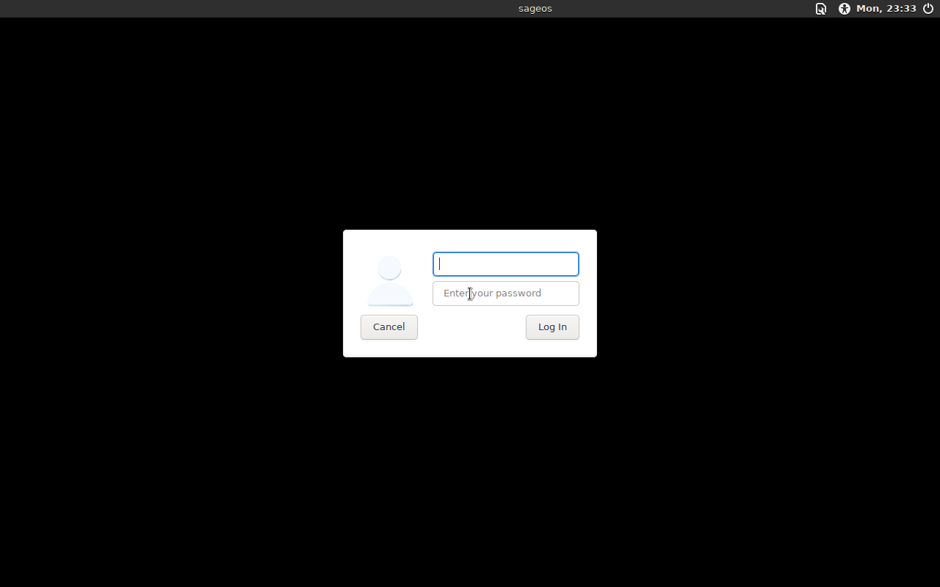Click the Log In button
The width and height of the screenshot is (940, 587).
[552, 327]
